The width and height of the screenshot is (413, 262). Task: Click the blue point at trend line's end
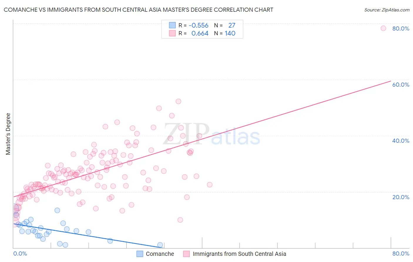[160, 245]
